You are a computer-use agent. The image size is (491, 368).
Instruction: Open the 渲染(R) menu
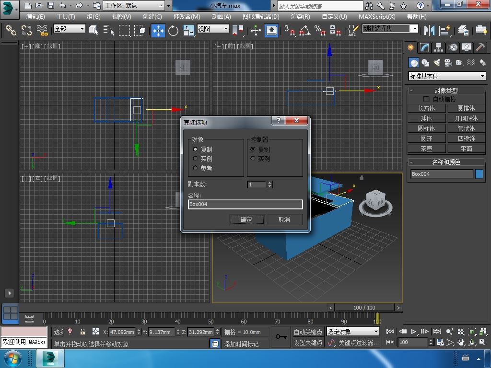point(301,17)
